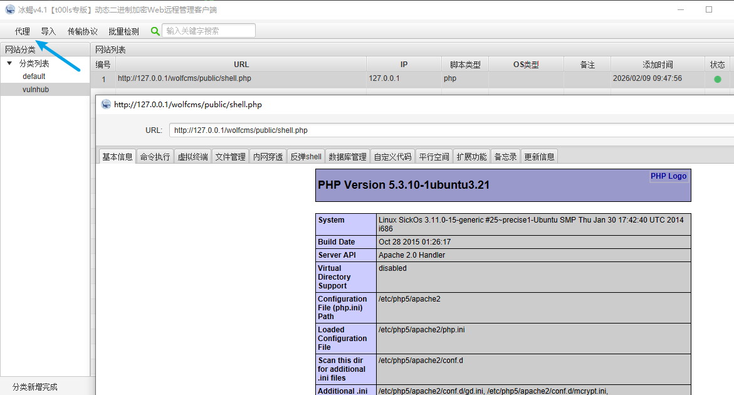734x395 pixels.
Task: Click the /etc/php5/apache2/php.ini path value
Action: click(x=422, y=329)
